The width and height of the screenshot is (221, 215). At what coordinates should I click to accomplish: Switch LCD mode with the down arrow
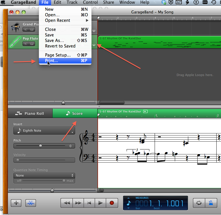pos(128,208)
